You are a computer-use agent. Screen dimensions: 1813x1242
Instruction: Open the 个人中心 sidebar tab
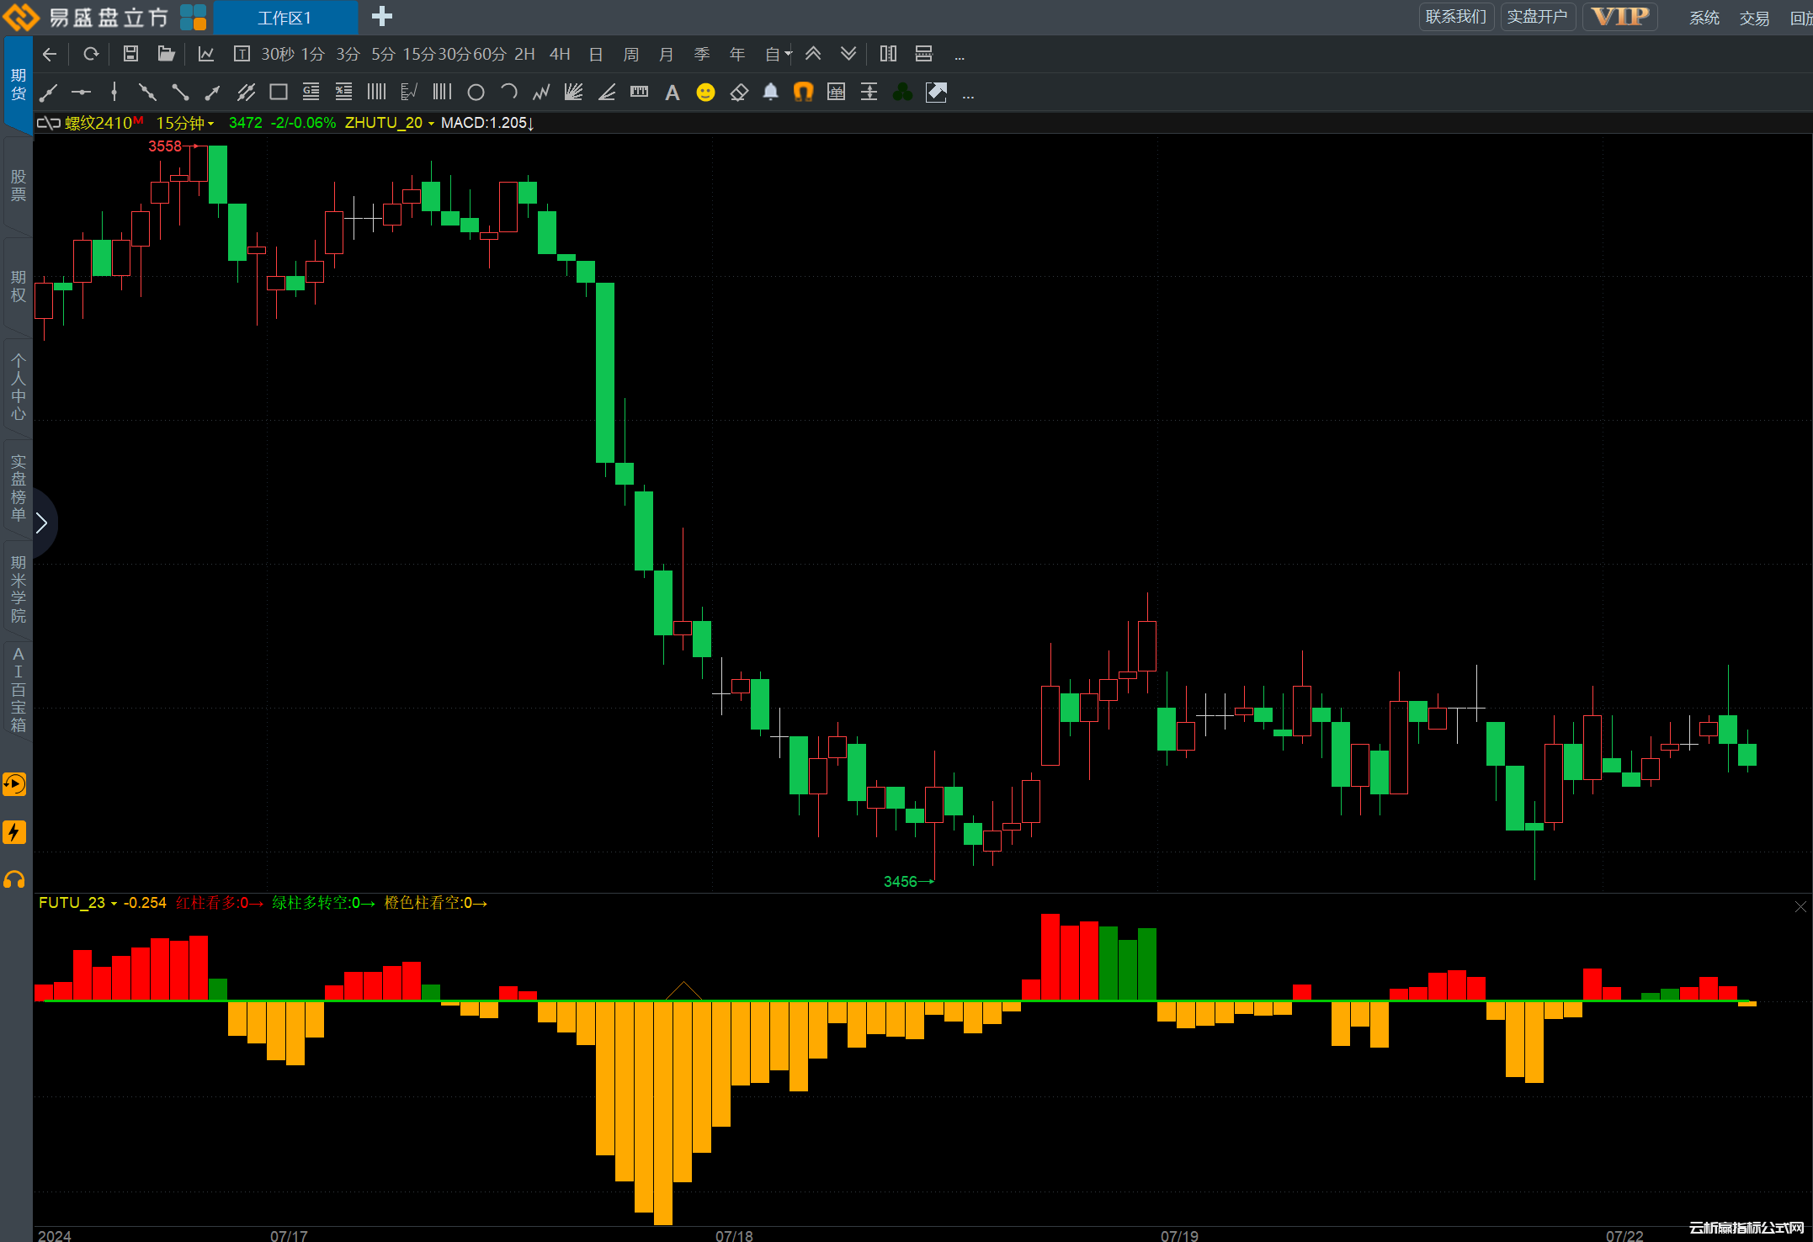[18, 387]
